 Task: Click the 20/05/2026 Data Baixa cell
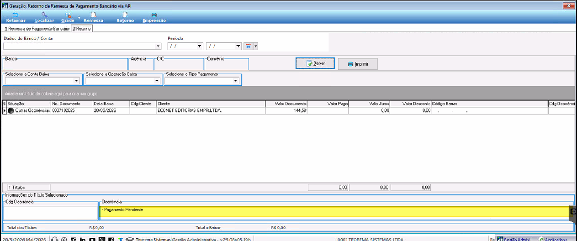click(x=111, y=110)
